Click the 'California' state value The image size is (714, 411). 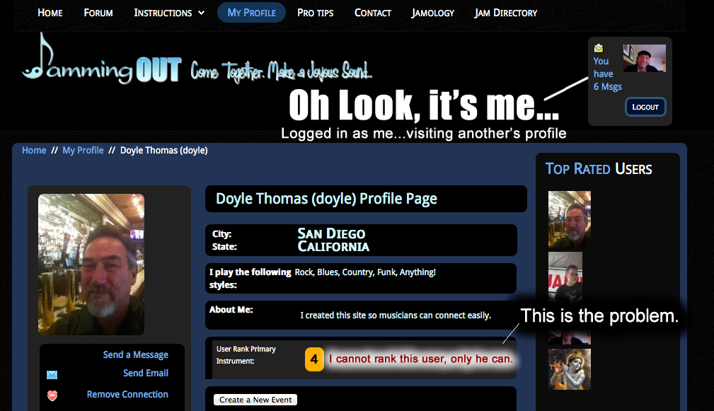(333, 247)
